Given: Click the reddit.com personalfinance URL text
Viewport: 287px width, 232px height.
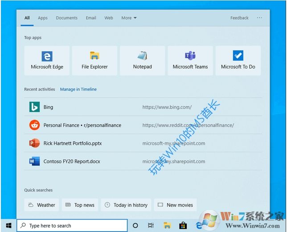Looking at the screenshot, I should coord(188,125).
